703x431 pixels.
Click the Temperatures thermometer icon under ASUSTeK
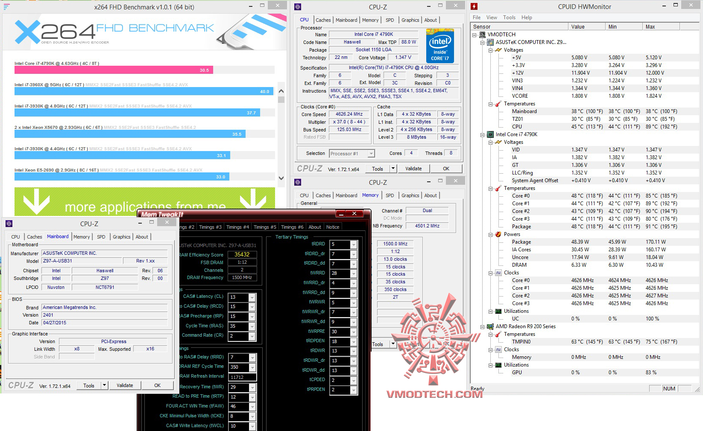(x=498, y=104)
